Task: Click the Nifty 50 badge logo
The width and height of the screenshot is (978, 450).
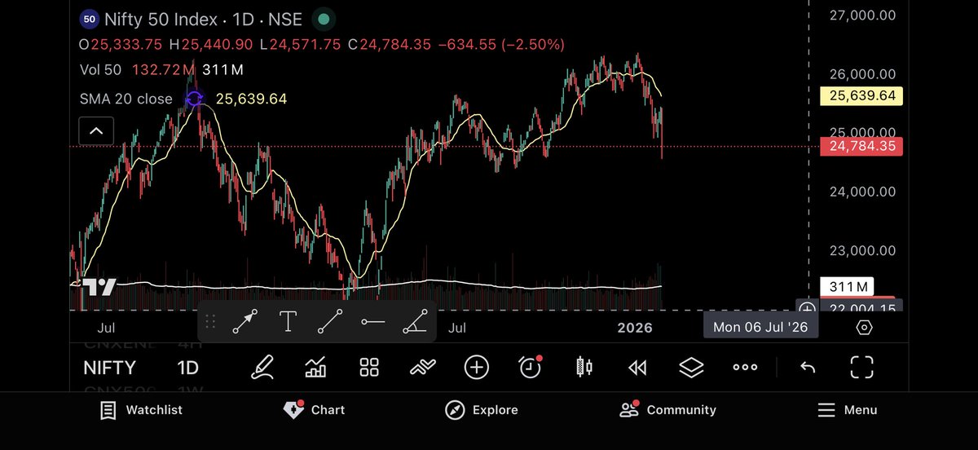Action: (x=90, y=19)
